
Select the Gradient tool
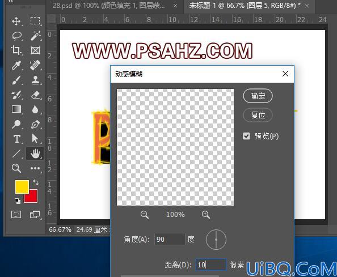[16, 109]
